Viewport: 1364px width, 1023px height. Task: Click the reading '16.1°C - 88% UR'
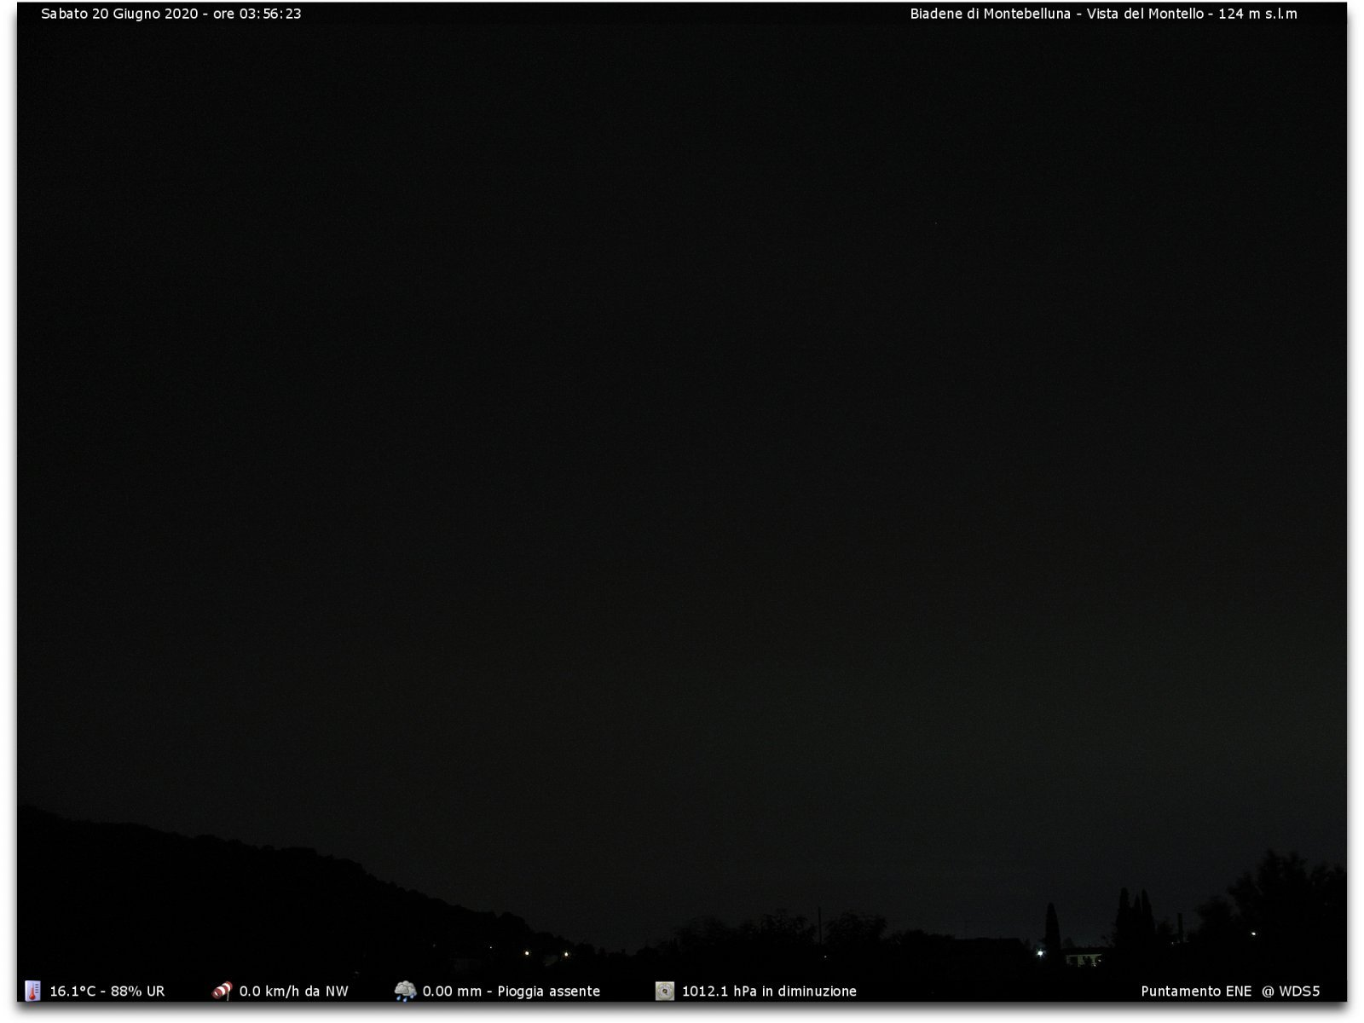tap(107, 991)
